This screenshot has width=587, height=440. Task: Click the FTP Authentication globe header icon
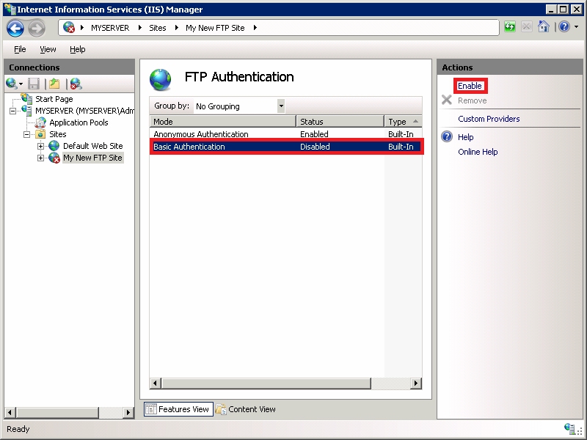point(161,79)
